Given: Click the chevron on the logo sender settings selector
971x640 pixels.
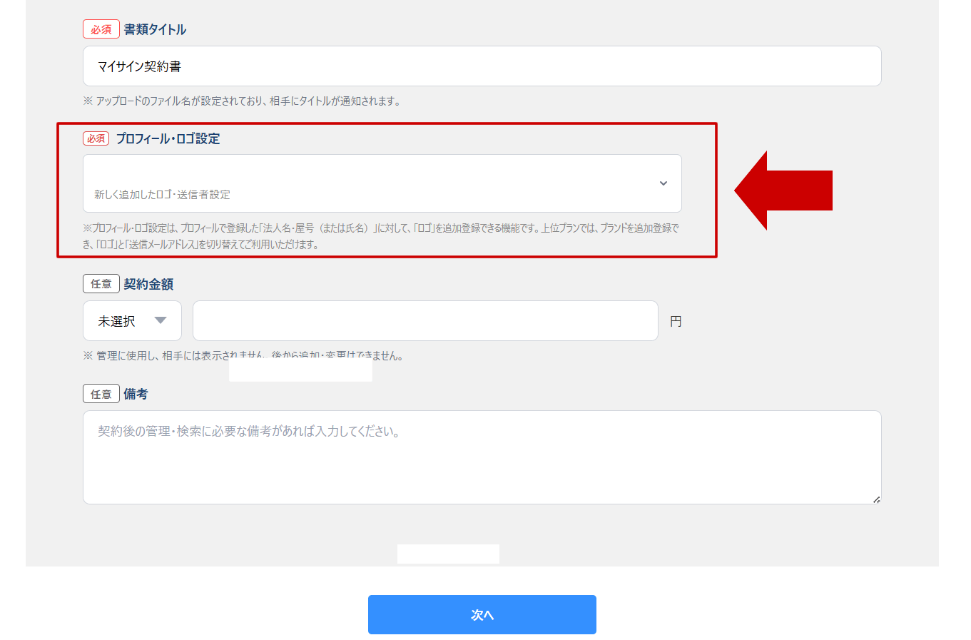Looking at the screenshot, I should (x=664, y=183).
